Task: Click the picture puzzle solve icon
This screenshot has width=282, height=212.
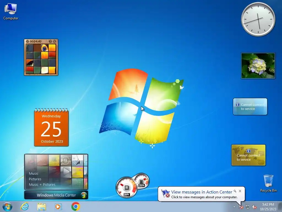Action: tap(54, 41)
